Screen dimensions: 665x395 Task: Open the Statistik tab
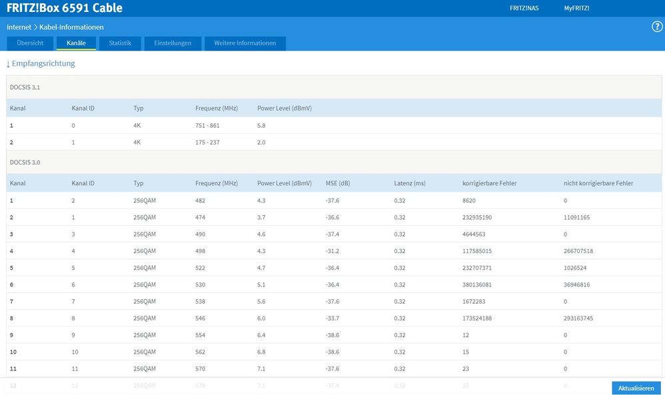(120, 43)
